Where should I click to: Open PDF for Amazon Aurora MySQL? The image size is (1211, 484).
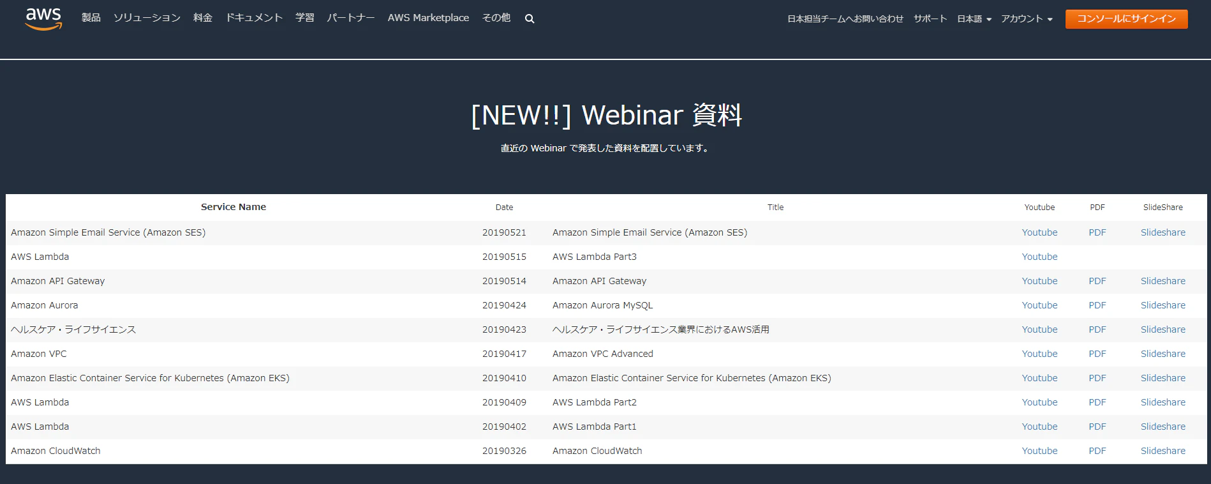tap(1097, 305)
